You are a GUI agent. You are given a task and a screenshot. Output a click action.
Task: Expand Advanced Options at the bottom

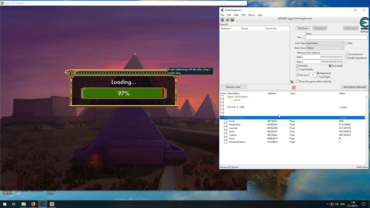229,167
